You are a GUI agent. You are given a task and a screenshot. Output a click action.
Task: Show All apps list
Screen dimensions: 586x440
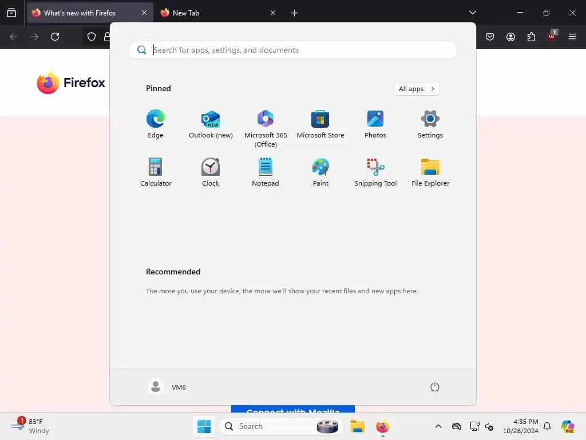click(x=417, y=89)
